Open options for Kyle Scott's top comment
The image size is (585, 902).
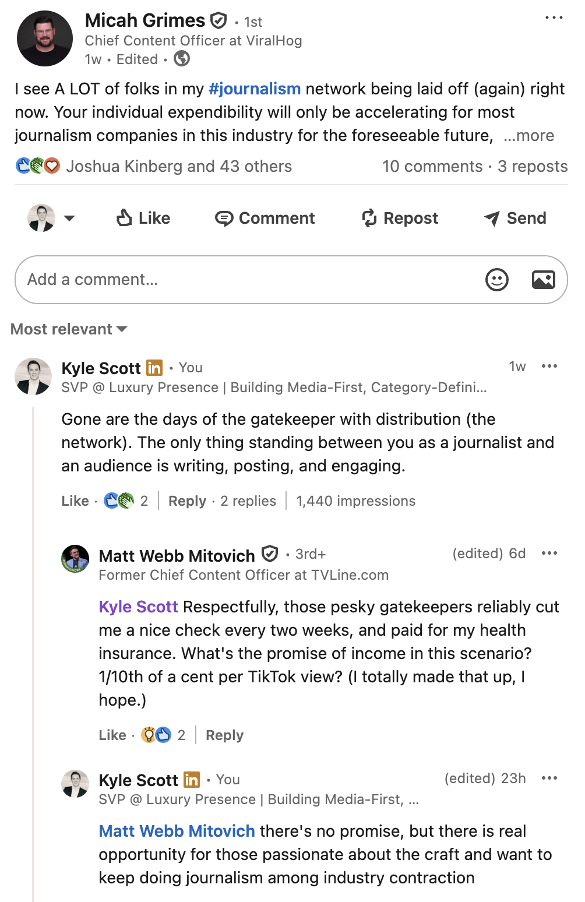(549, 366)
